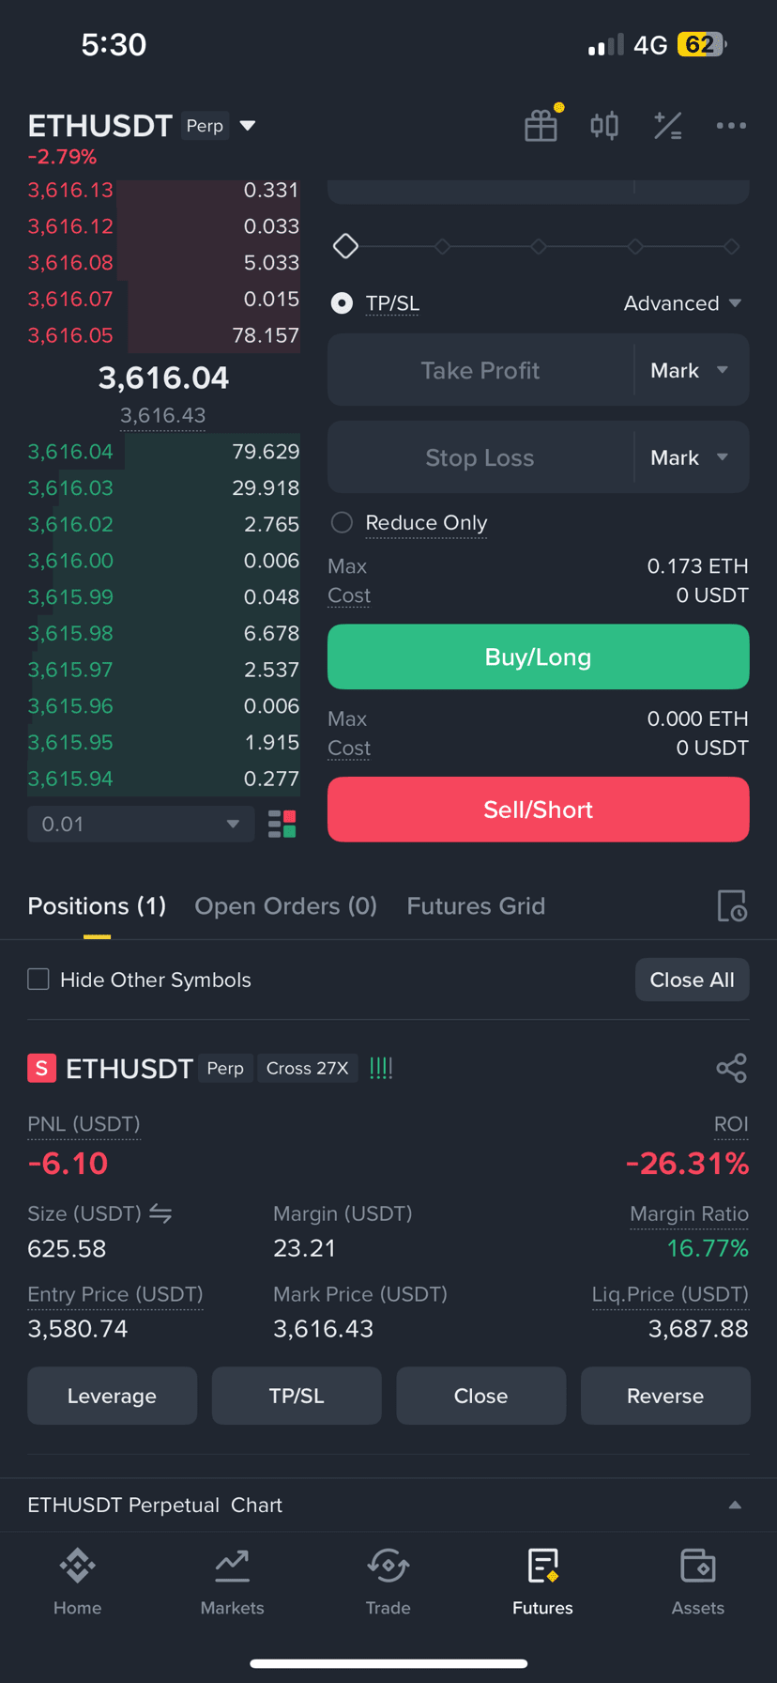Enable the TP/SL radio option
The image size is (777, 1683).
pos(343,303)
